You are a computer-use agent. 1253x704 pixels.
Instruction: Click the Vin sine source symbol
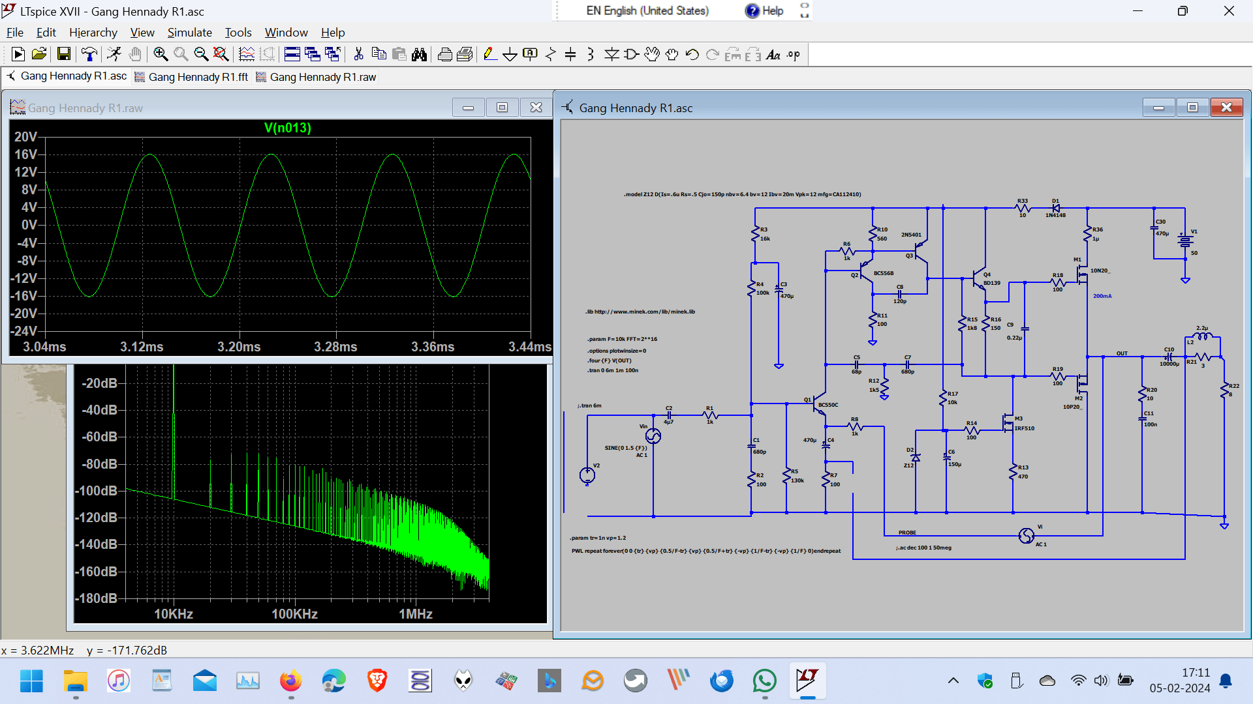click(x=653, y=436)
